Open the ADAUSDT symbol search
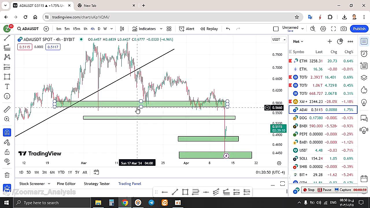Image resolution: width=370 pixels, height=208 pixels. tap(28, 29)
